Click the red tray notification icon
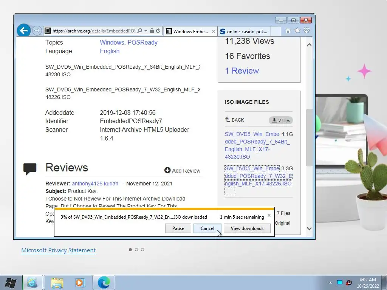Viewport: 387px width, 290px height. coord(349,282)
